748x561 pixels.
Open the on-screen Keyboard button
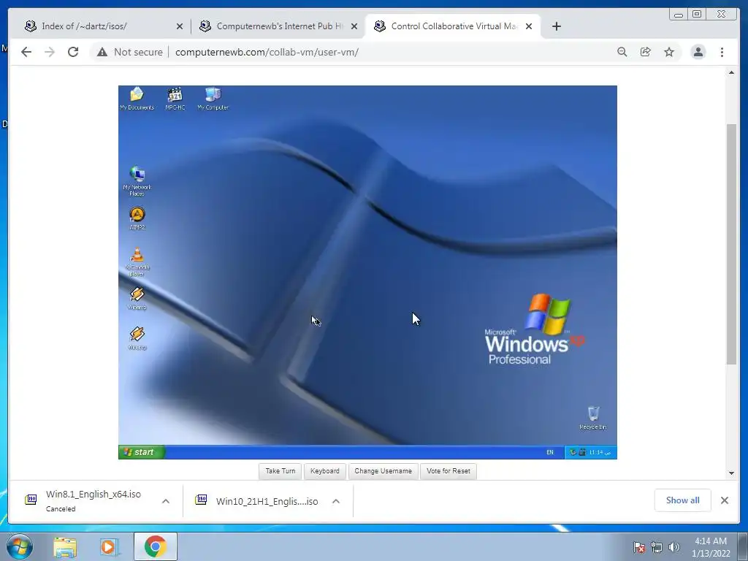325,471
